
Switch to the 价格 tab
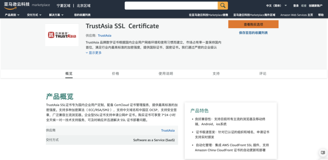pyautogui.click(x=115, y=73)
